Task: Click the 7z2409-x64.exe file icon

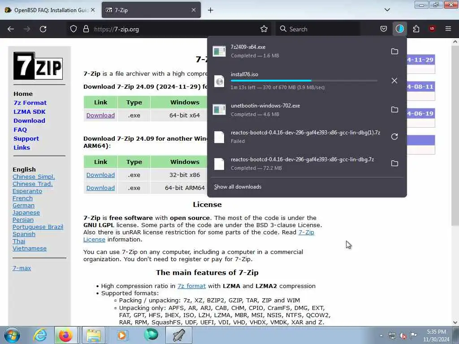Action: (219, 52)
